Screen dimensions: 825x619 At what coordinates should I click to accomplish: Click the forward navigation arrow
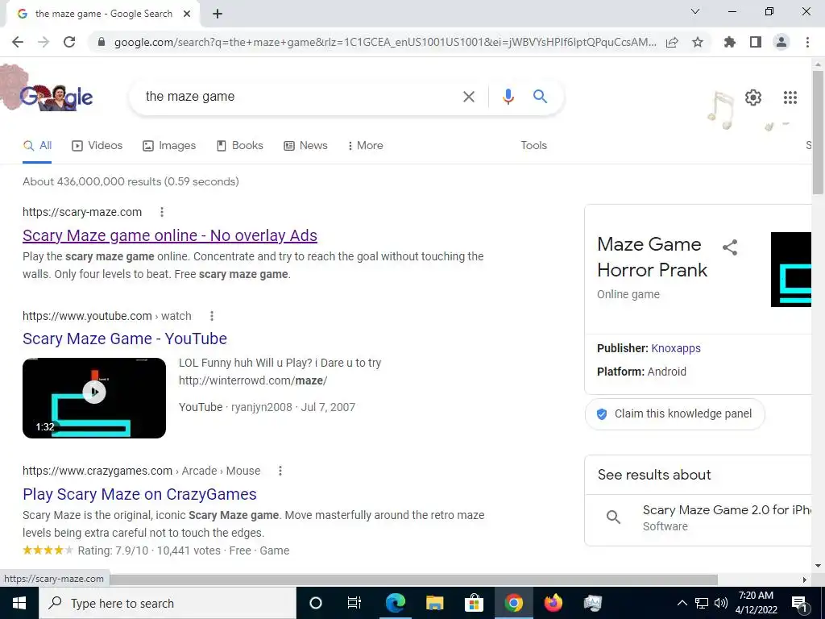coord(44,42)
